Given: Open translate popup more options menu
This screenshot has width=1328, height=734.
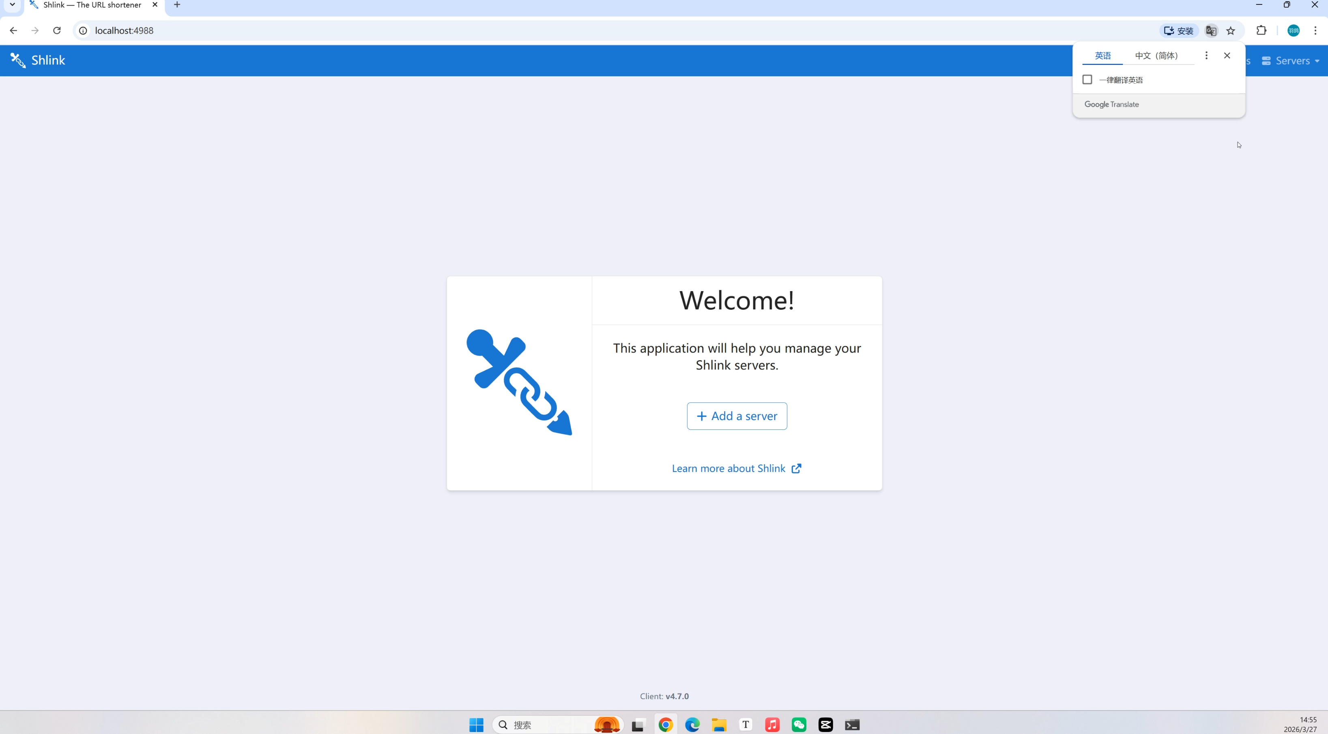Looking at the screenshot, I should click(1206, 56).
